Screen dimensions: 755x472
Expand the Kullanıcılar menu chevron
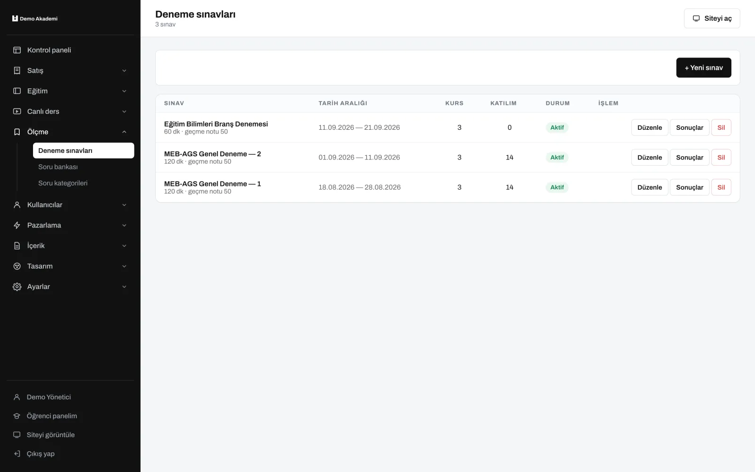coord(124,205)
